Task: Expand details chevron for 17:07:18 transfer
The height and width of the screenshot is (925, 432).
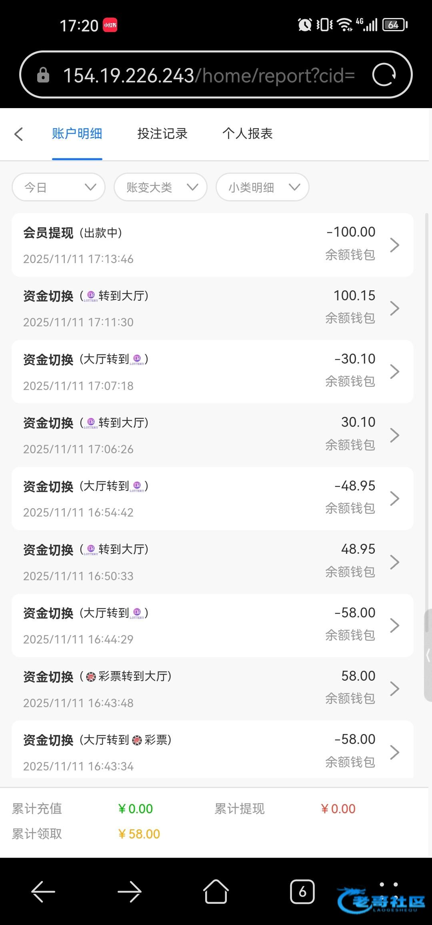Action: click(x=394, y=372)
